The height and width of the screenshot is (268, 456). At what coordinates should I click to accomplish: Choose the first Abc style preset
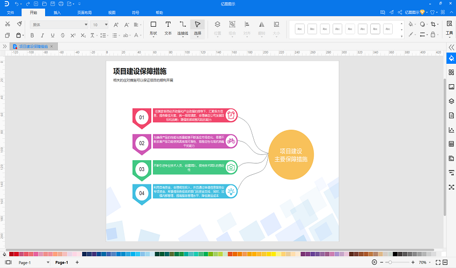(x=299, y=29)
